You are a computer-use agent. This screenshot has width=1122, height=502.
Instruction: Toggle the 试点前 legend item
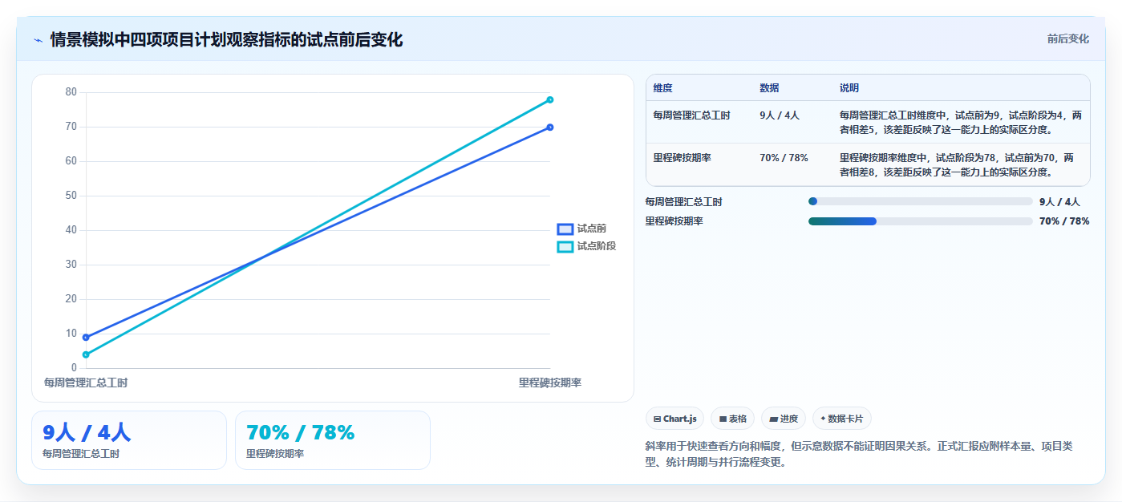click(x=582, y=229)
